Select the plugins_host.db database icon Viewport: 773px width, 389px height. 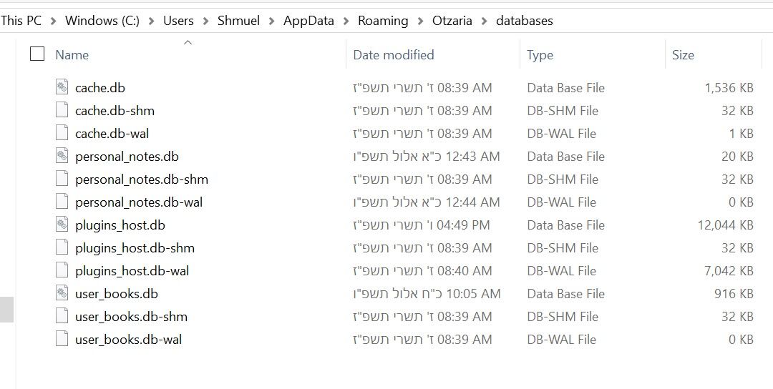point(62,225)
